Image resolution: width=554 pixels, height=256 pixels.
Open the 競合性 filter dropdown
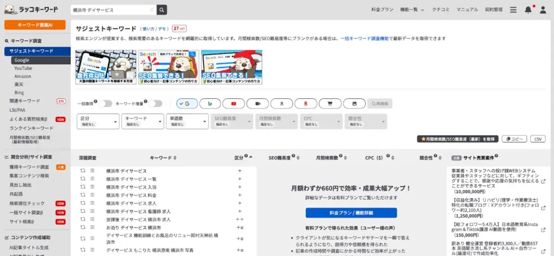tap(366, 122)
